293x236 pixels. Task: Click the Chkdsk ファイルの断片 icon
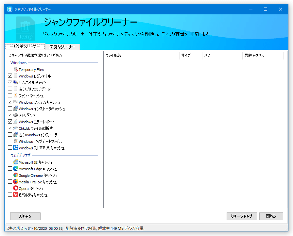click(x=16, y=128)
